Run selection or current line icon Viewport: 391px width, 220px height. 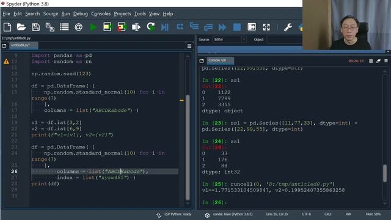coord(136,27)
